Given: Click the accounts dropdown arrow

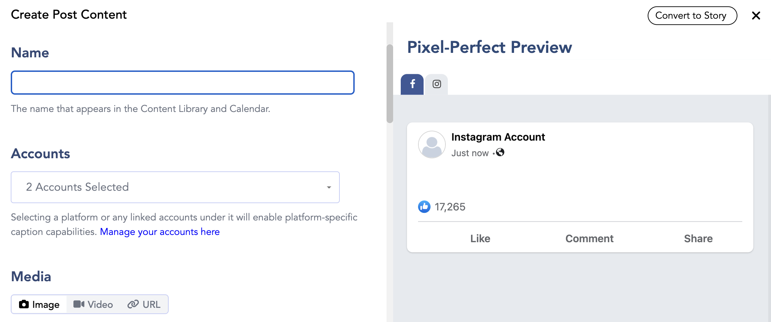Looking at the screenshot, I should click(x=329, y=187).
